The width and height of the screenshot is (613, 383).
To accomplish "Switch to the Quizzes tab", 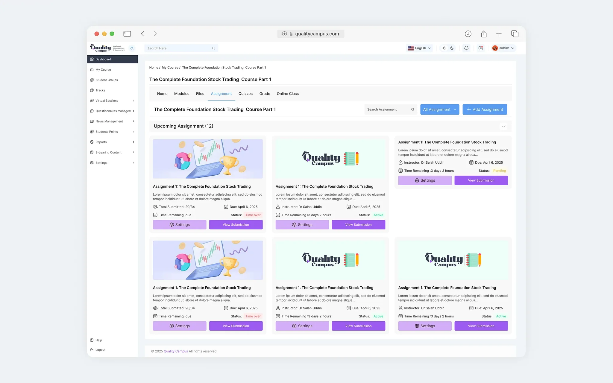I will 245,94.
